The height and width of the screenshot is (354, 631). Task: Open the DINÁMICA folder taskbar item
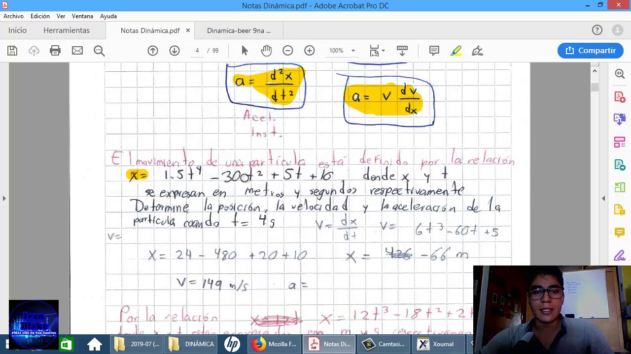tap(192, 344)
